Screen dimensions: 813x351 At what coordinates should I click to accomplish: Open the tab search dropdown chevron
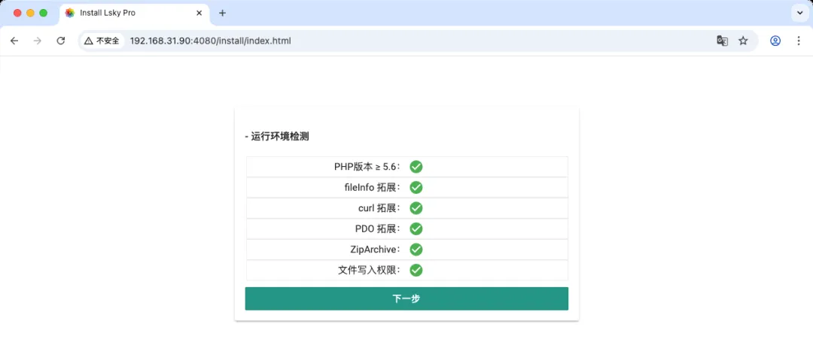(x=799, y=13)
